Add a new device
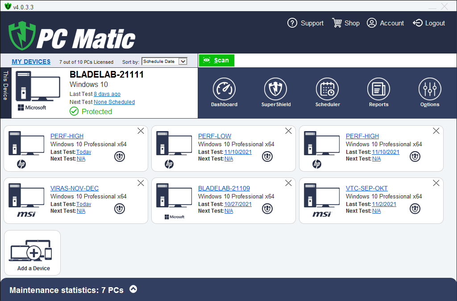Image resolution: width=457 pixels, height=301 pixels. [x=33, y=253]
